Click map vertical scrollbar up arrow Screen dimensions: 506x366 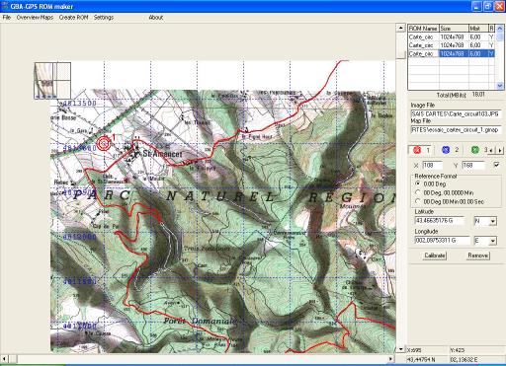point(400,28)
